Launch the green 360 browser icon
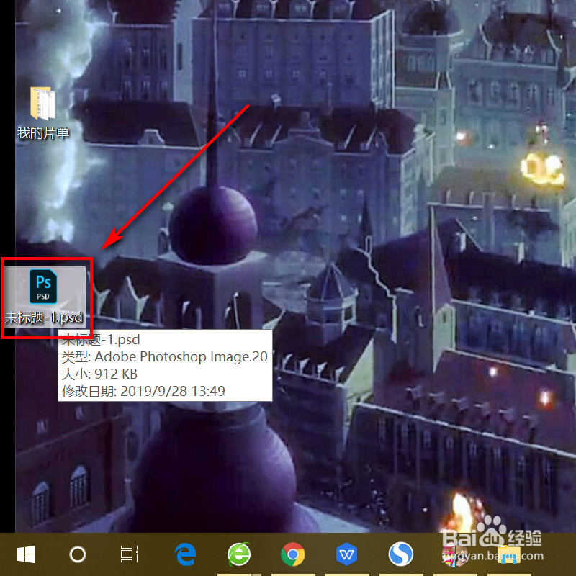 click(239, 554)
